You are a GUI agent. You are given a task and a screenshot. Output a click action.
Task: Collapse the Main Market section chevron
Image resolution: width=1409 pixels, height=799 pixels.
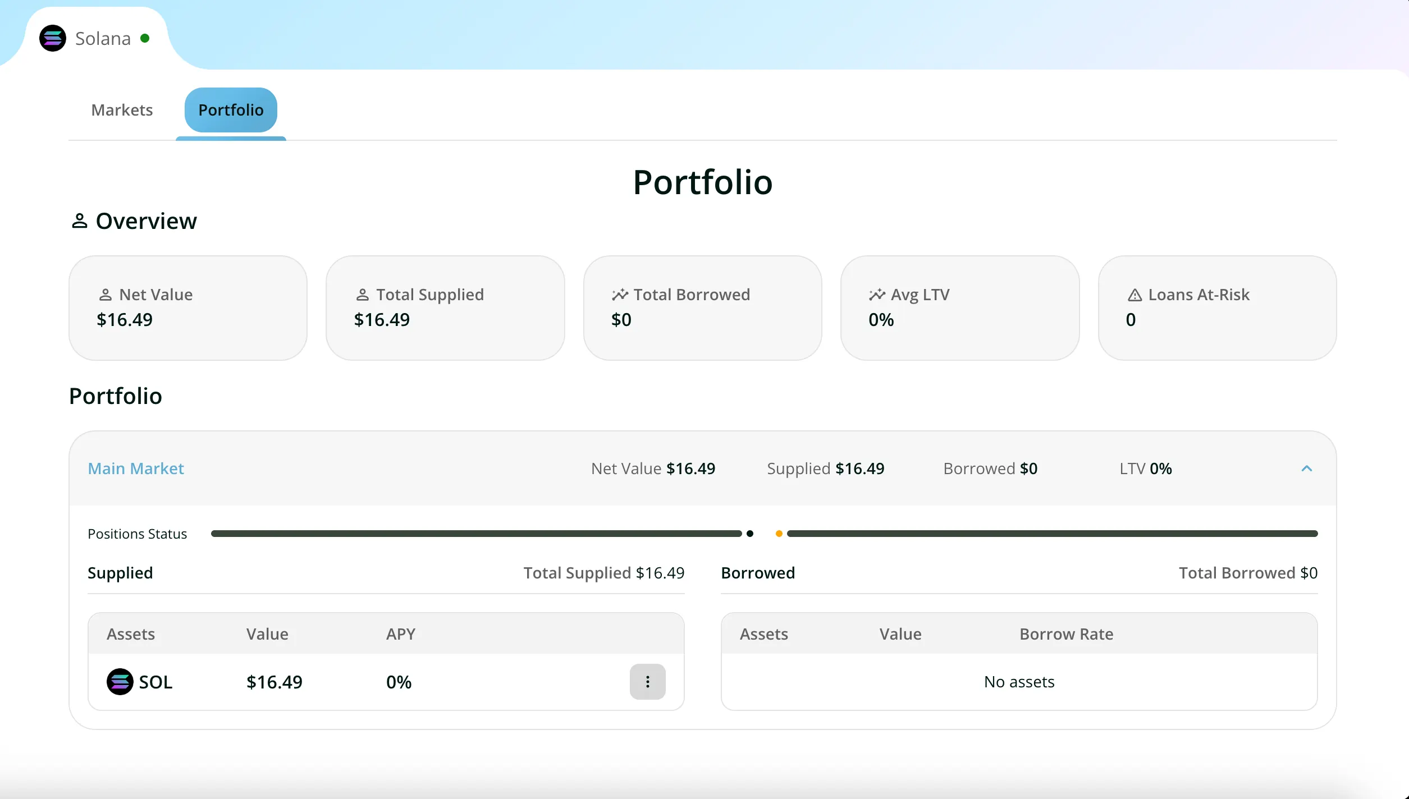click(x=1306, y=469)
